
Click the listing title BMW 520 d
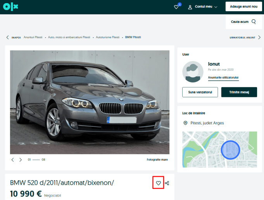(62, 183)
